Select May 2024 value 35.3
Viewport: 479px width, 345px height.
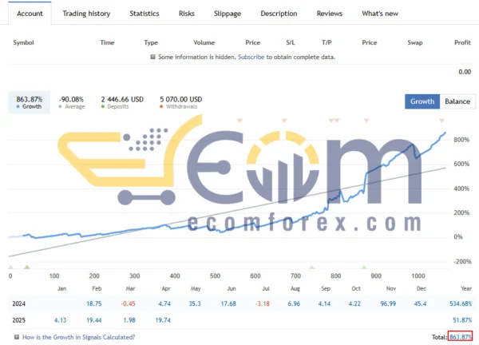point(195,303)
